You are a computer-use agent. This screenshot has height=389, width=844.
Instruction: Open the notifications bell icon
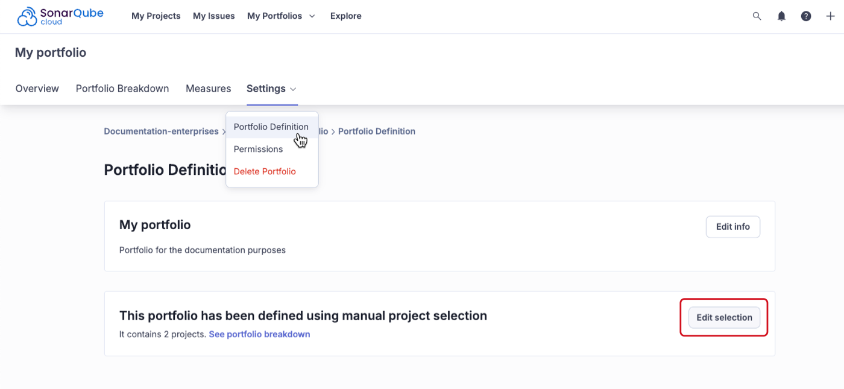pos(781,16)
